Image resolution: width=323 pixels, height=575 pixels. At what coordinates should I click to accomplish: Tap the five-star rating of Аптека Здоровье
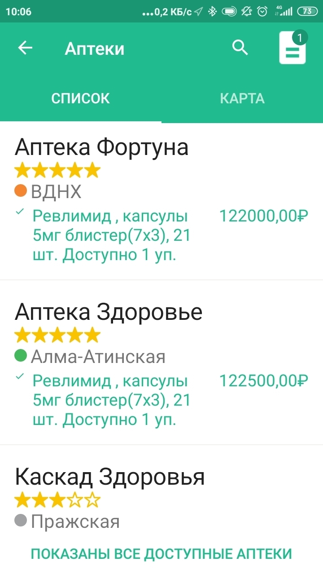click(57, 335)
